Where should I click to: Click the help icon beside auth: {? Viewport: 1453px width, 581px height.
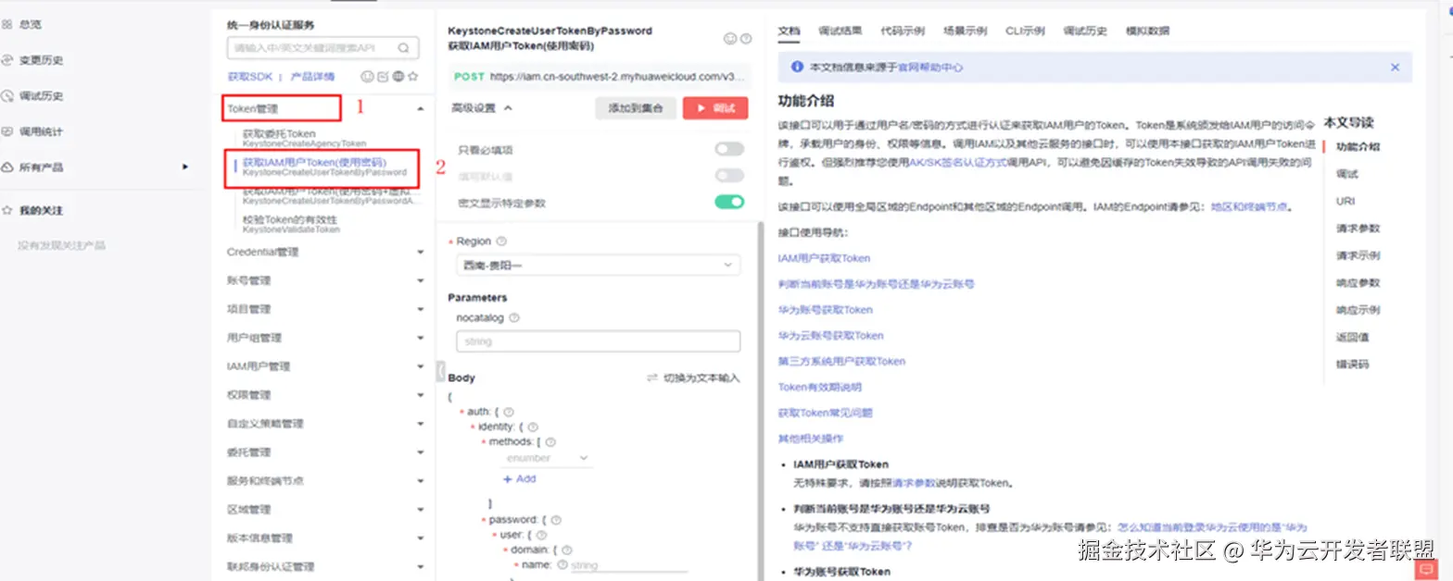[508, 412]
